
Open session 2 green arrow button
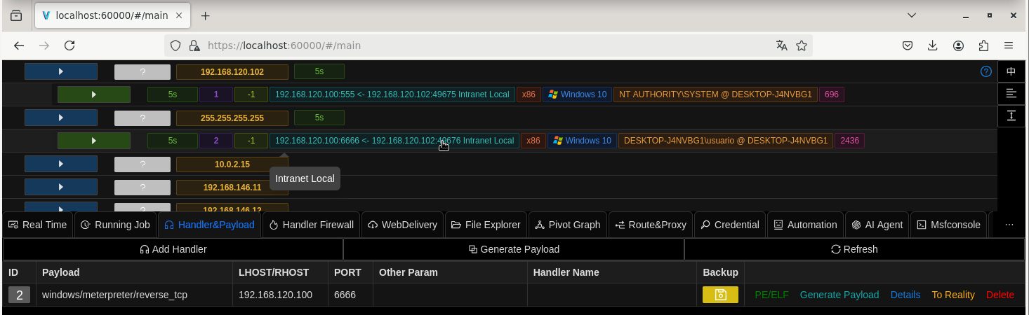click(x=94, y=141)
